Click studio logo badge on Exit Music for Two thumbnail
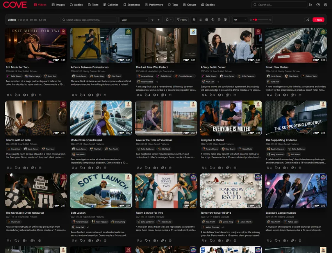The image size is (332, 253). pos(63,32)
